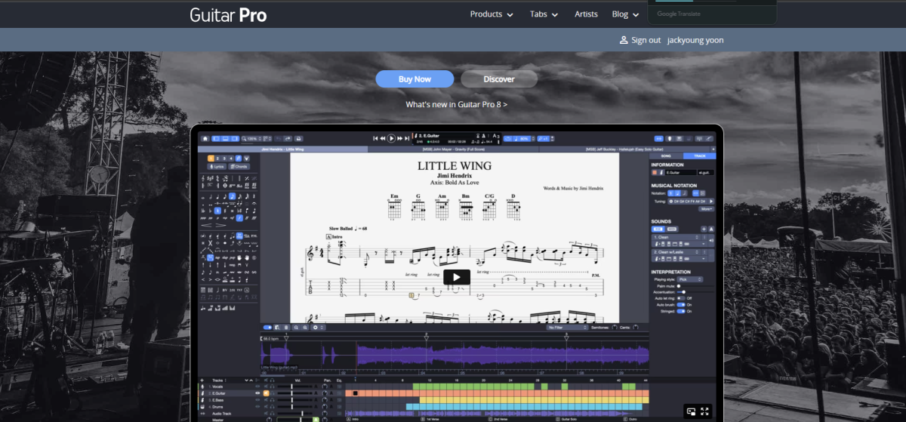Toggle visibility eye of Drums track
Image resolution: width=906 pixels, height=422 pixels.
click(257, 407)
